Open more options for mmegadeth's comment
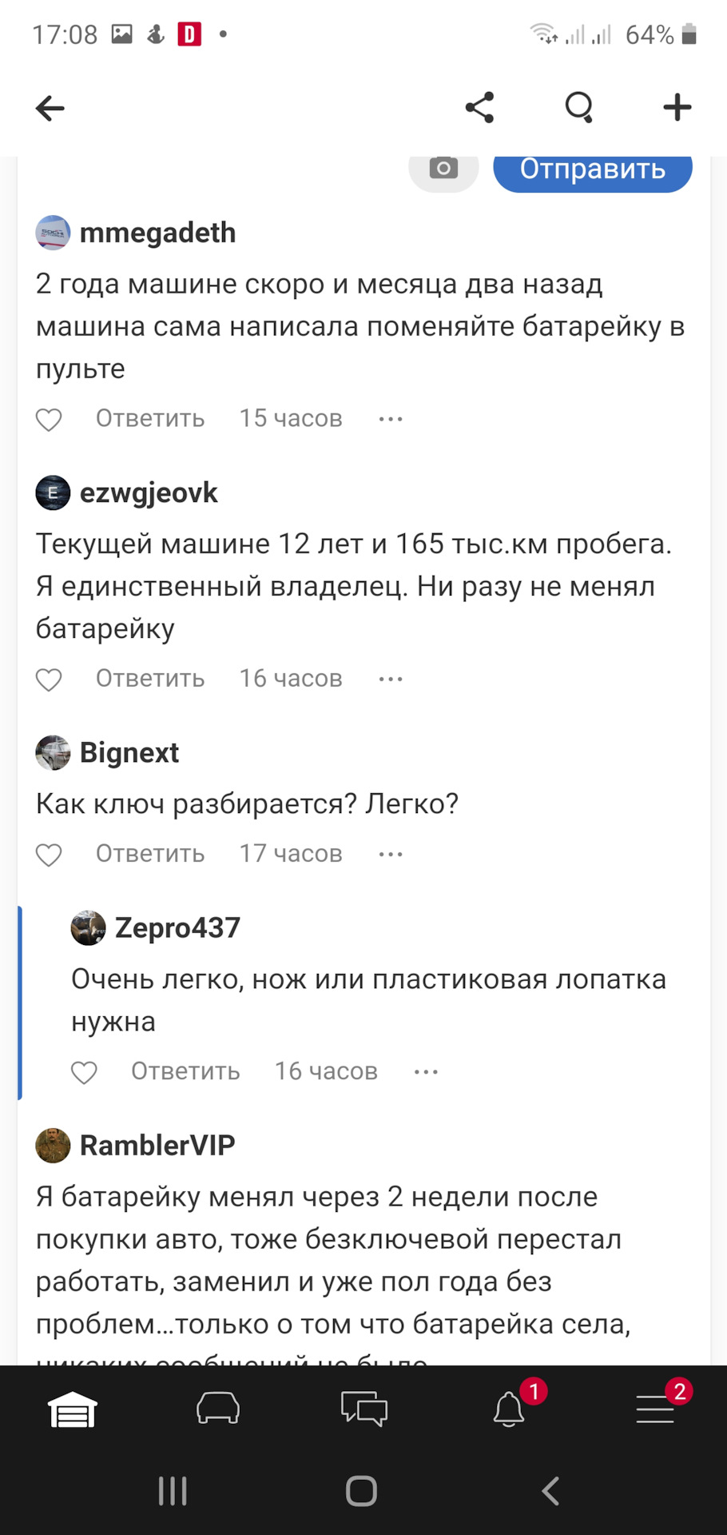 tap(391, 419)
